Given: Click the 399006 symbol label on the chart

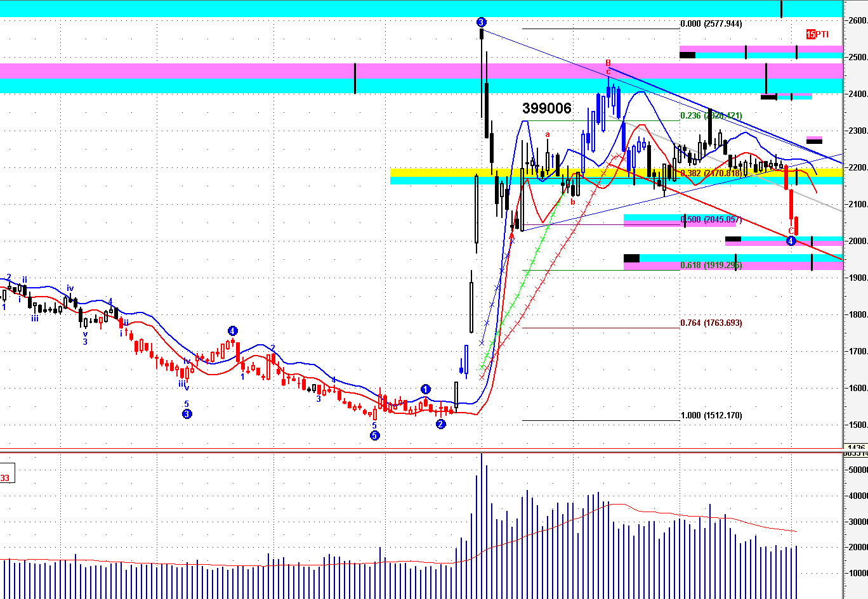Looking at the screenshot, I should click(x=547, y=108).
